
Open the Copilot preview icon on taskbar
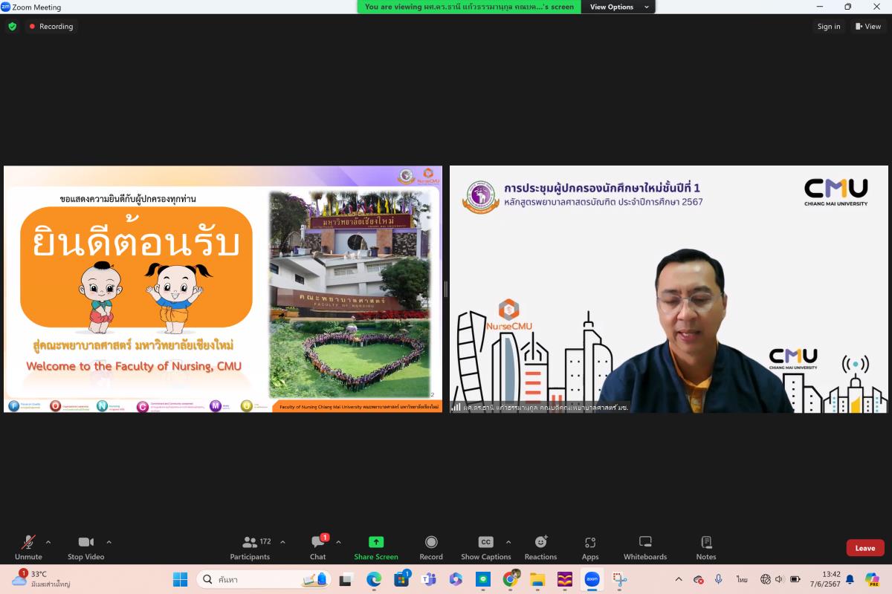(872, 579)
